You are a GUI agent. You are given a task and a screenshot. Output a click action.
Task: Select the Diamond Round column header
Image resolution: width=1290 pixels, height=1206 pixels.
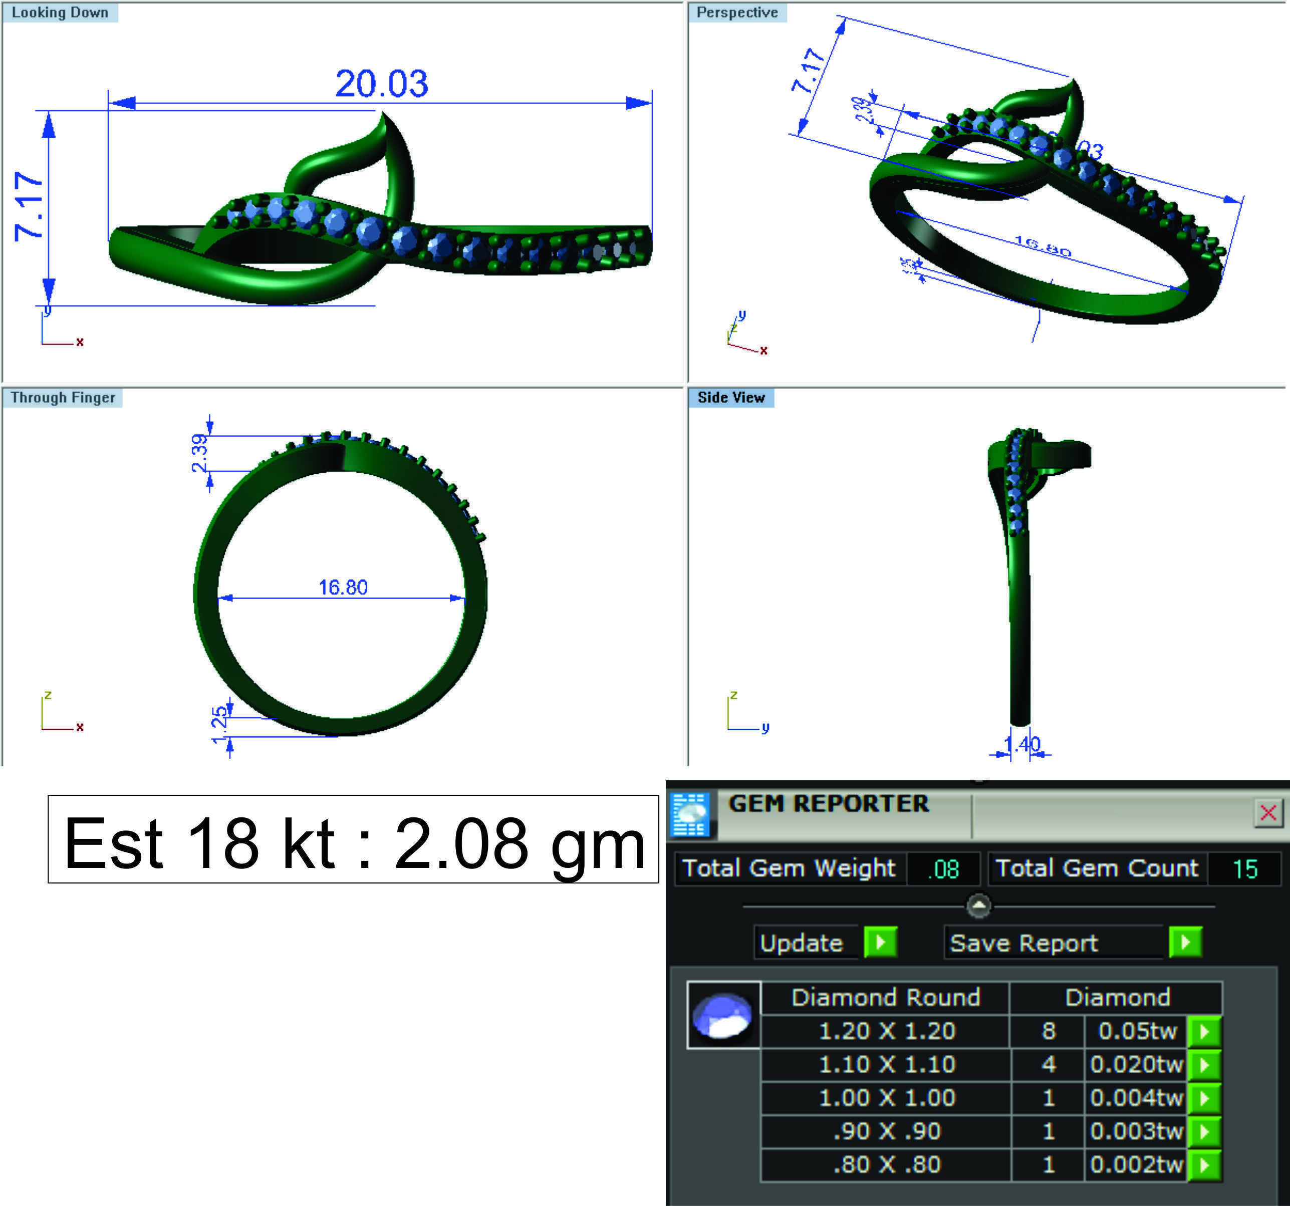point(885,998)
